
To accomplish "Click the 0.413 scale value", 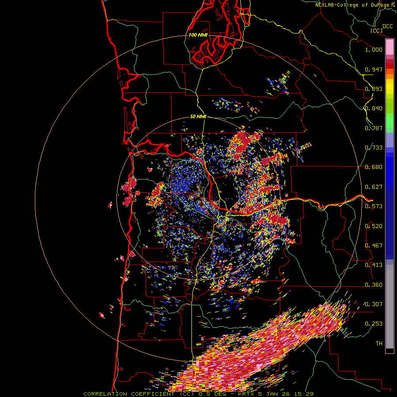I will (374, 265).
